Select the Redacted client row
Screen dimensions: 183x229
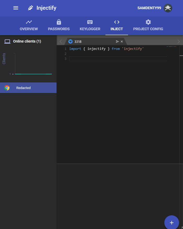[28, 88]
